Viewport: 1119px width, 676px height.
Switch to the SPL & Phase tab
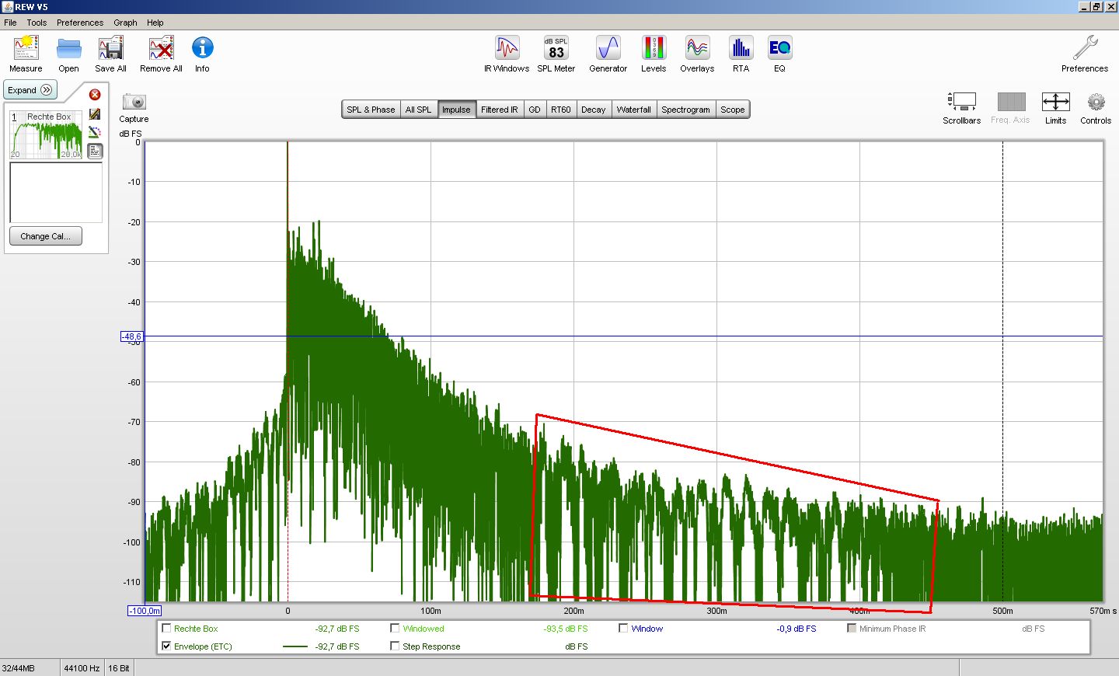[x=371, y=110]
